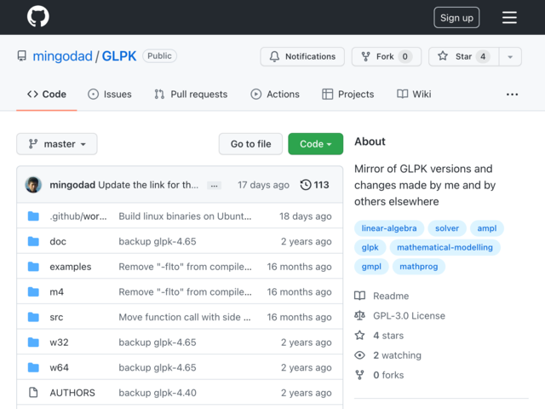This screenshot has width=545, height=409.
Task: Click the folder icon beside w32
Action: pos(33,343)
